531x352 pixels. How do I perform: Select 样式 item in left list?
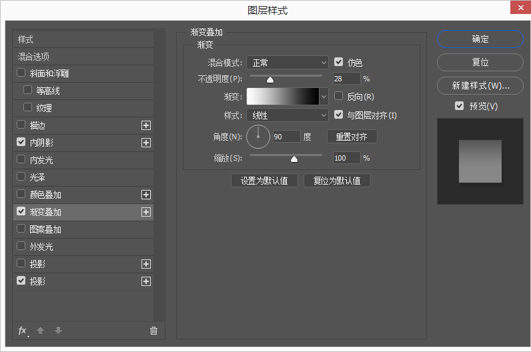click(83, 39)
